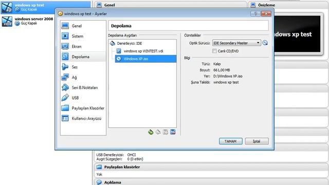Click the 661,00 MB size value
Screen dimensions: 329x185
(222, 70)
